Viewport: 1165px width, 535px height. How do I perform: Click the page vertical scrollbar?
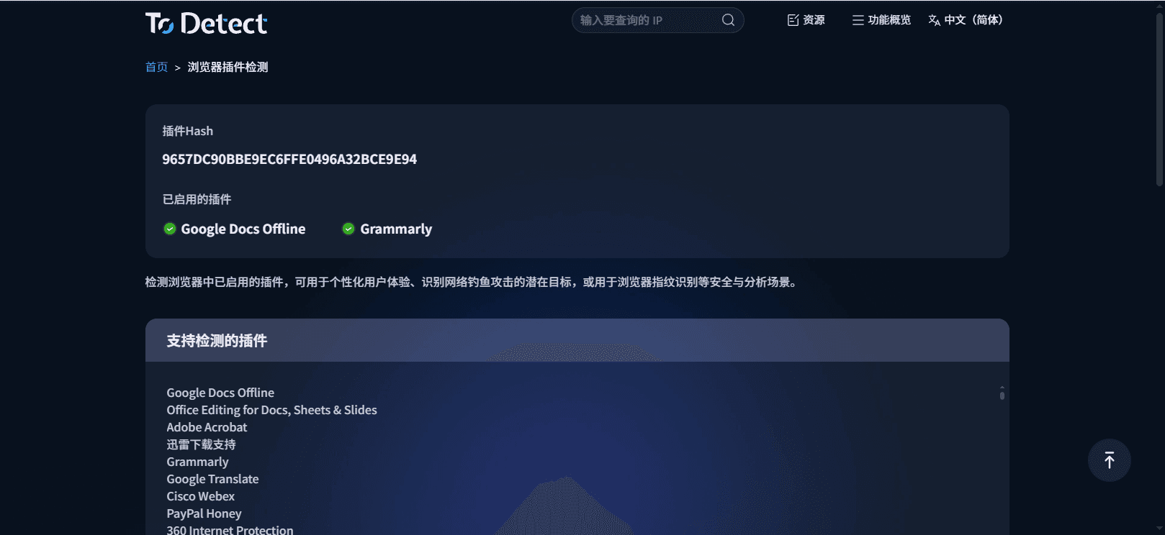point(1159,101)
